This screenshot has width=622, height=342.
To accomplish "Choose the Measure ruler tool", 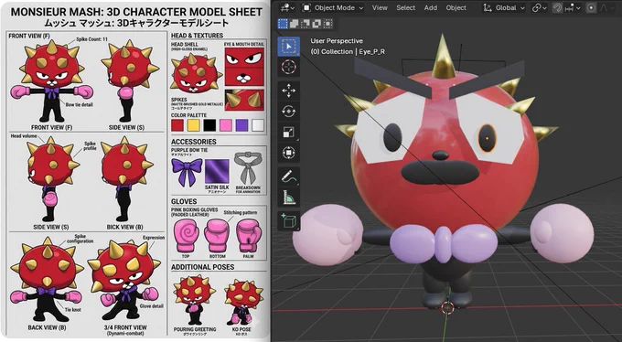I will [288, 198].
